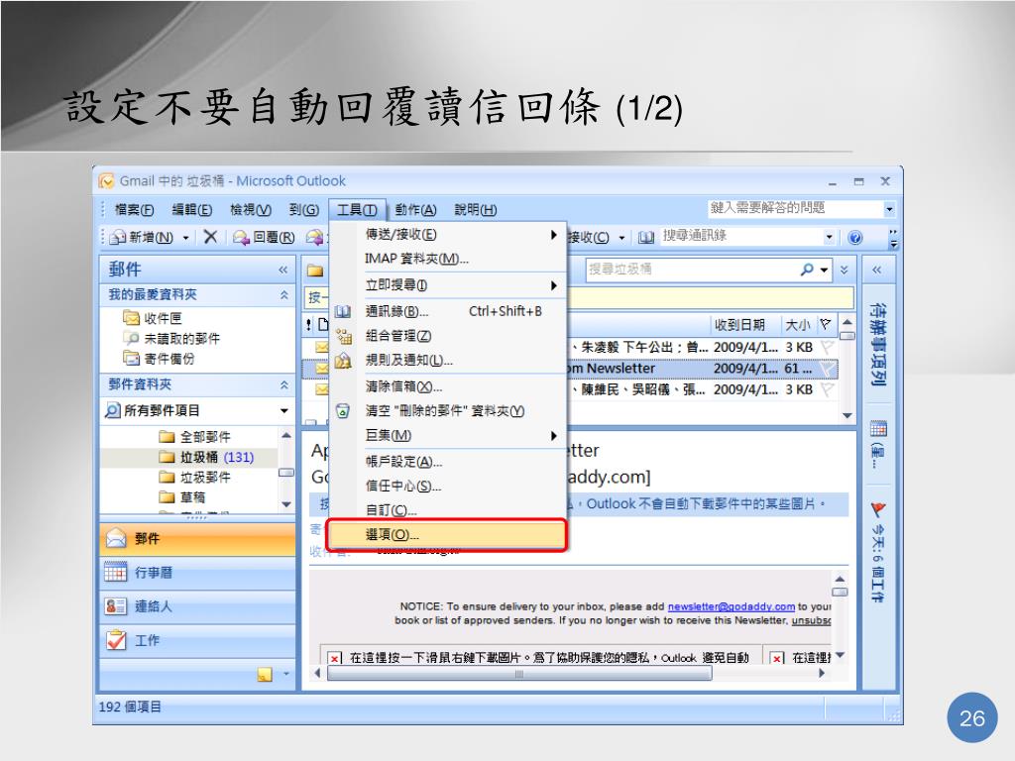
Task: Switch to 郵件 navigation button
Action: tap(197, 538)
